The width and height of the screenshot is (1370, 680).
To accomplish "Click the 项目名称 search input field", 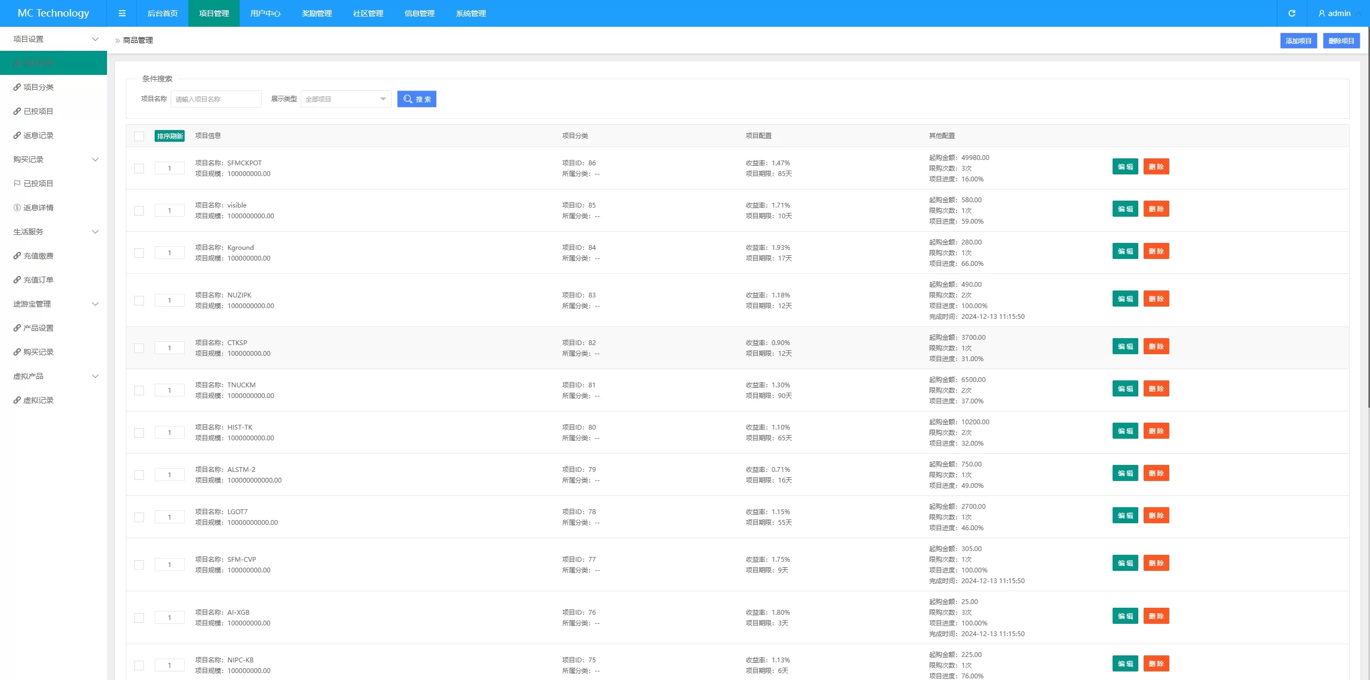I will [x=216, y=99].
